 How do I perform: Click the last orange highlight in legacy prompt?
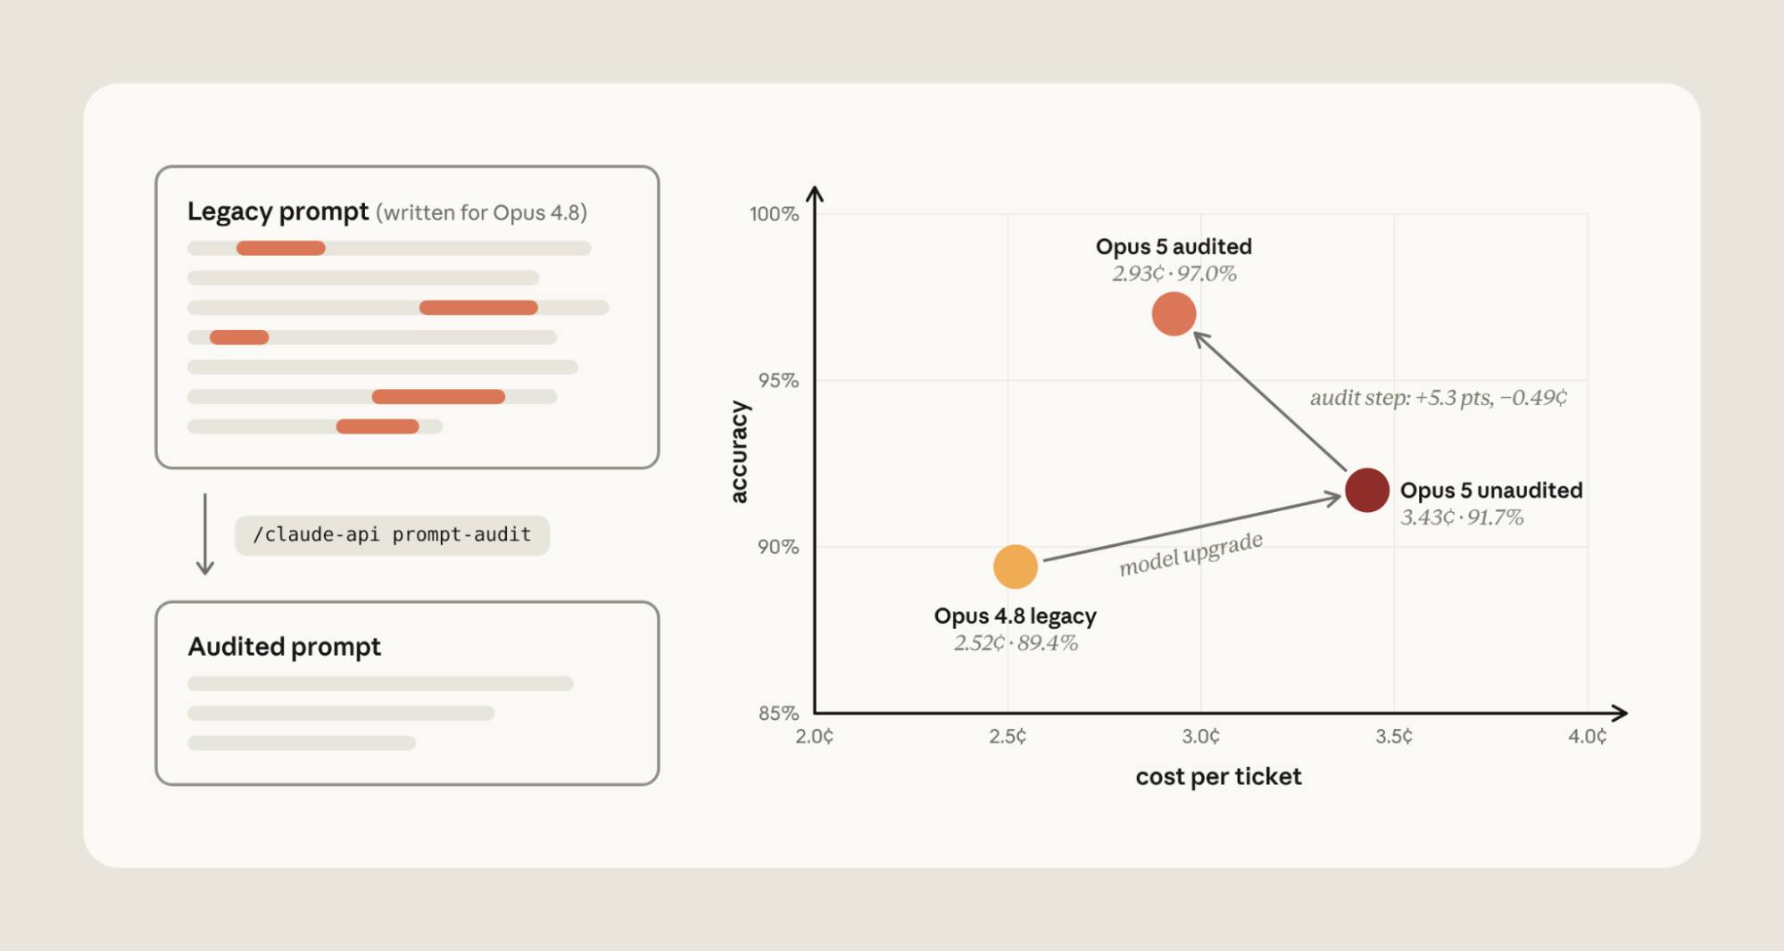tap(378, 426)
